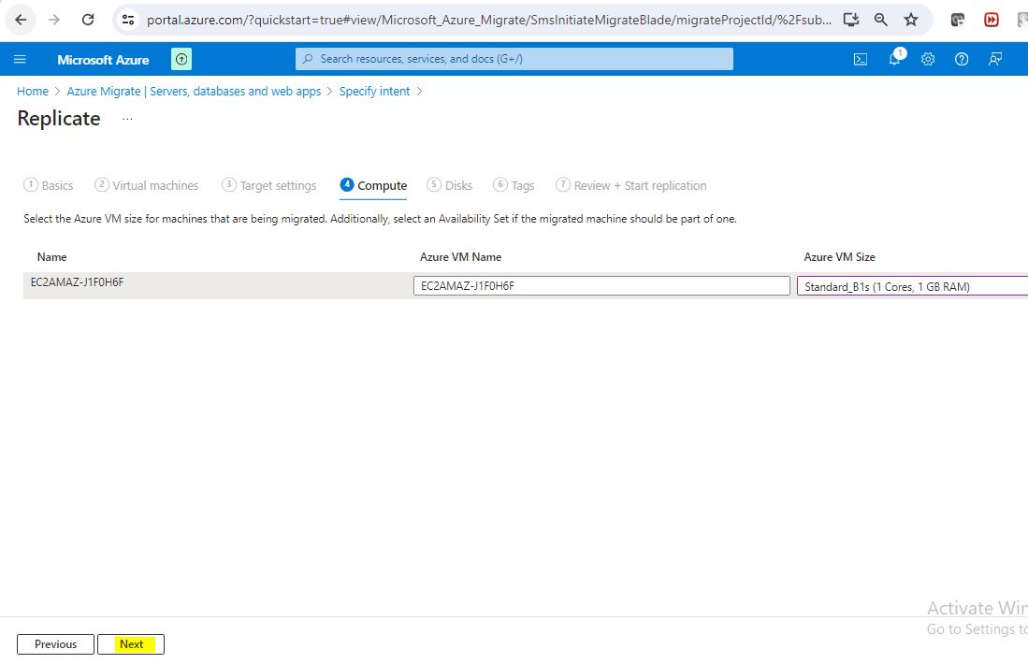Reload the page with browser refresh button
Screen dimensions: 1028x664
[88, 19]
